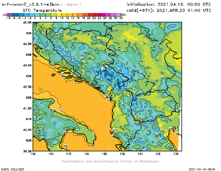This screenshot has height=171, width=221.
Task: Click the 22 to 24 dark red swatch
Action: (96, 15)
